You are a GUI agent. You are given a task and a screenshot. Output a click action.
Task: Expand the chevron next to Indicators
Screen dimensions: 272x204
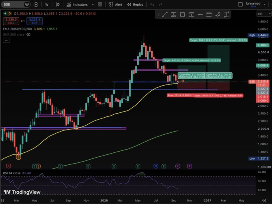(93, 4)
